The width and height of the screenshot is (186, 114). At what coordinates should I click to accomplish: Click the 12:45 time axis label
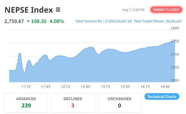coord(85,87)
